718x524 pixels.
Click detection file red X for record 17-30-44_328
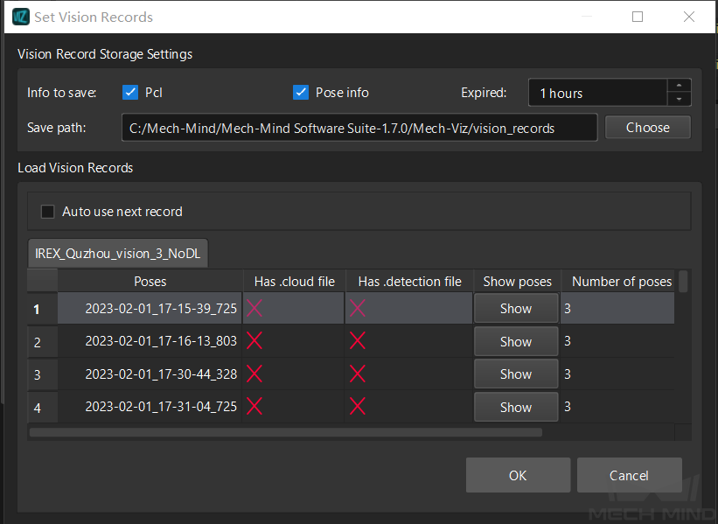(x=358, y=374)
